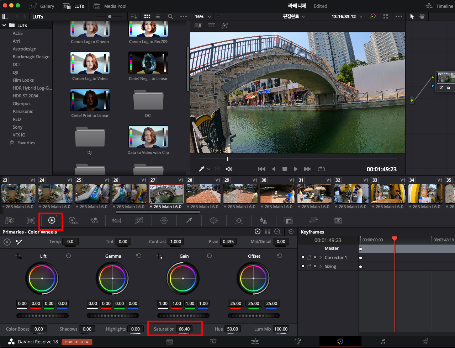This screenshot has width=455, height=348.
Task: Show the Timeline panel
Action: click(x=439, y=6)
